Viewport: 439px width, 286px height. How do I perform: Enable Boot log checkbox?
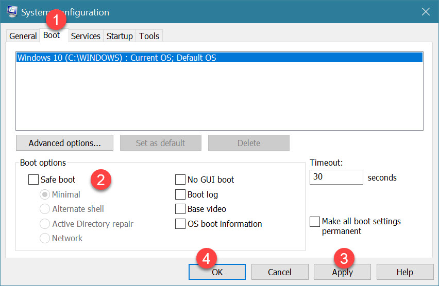point(180,194)
